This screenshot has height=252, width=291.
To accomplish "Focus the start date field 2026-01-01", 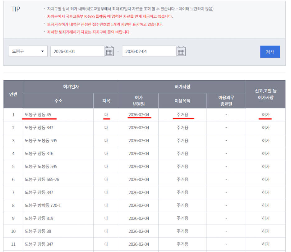I will coord(77,51).
